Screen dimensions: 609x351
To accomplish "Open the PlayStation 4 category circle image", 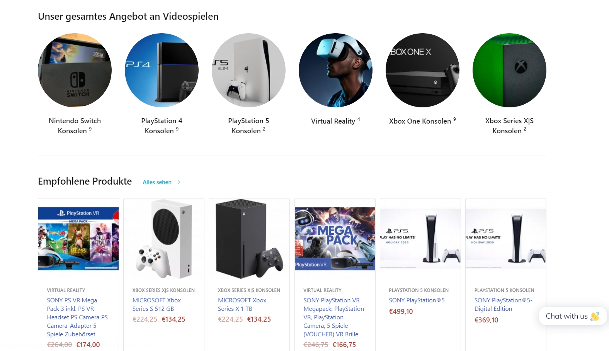I will point(162,70).
